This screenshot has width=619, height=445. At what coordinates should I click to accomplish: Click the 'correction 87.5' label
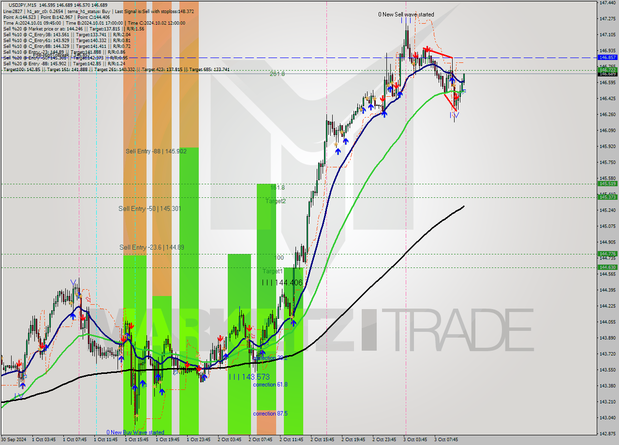(x=270, y=414)
